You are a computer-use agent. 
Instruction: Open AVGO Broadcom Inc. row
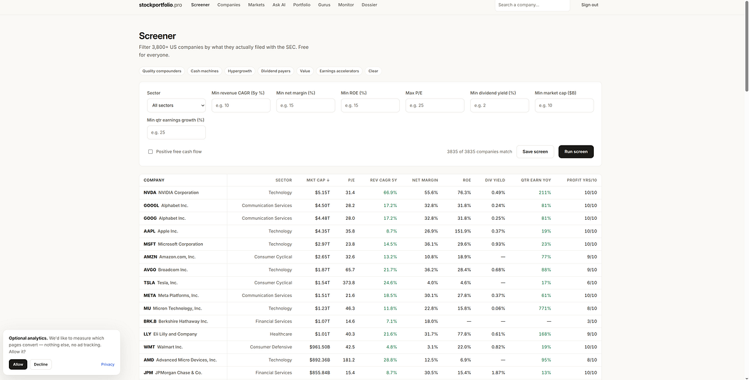tap(370, 270)
